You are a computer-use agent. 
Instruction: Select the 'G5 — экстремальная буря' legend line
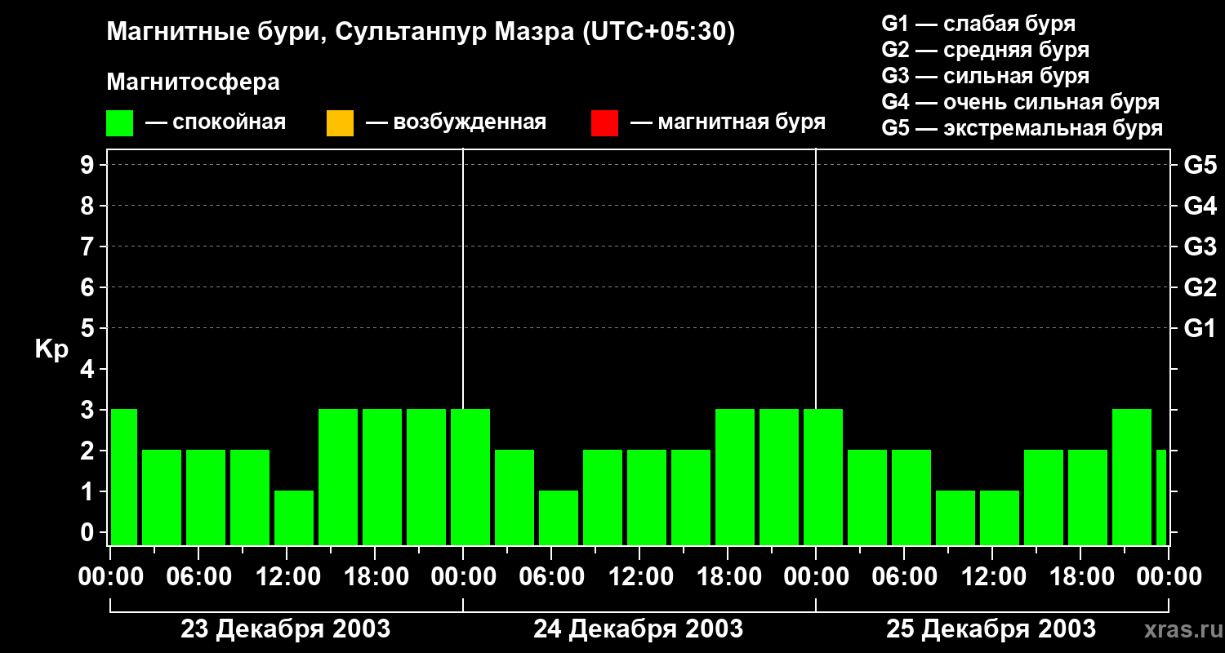click(1022, 128)
